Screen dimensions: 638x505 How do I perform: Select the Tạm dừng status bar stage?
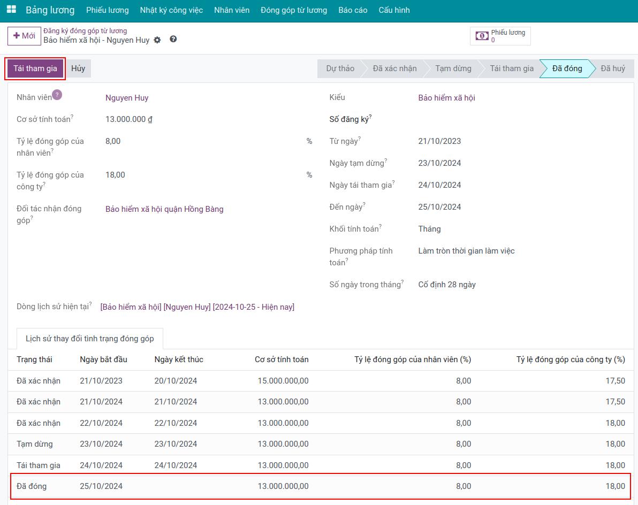pos(453,68)
